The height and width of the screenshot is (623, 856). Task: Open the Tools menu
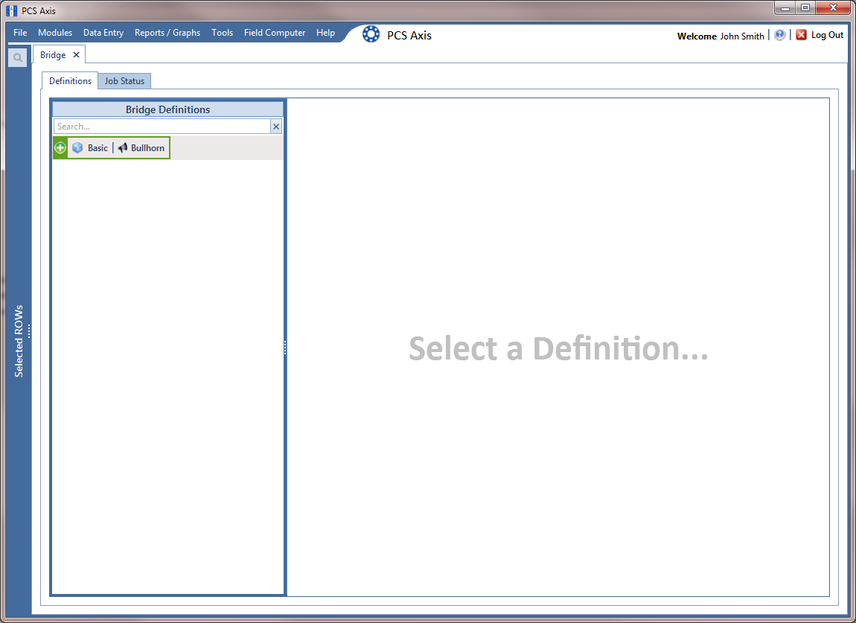[x=223, y=33]
